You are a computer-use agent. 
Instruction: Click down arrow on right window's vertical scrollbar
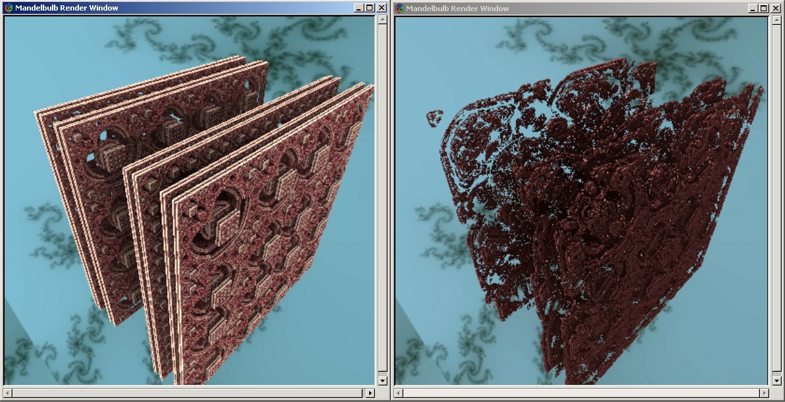pos(774,380)
